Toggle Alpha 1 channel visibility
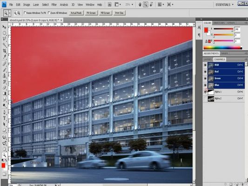Image resolution: width=248 pixels, height=186 pixels. click(x=205, y=92)
